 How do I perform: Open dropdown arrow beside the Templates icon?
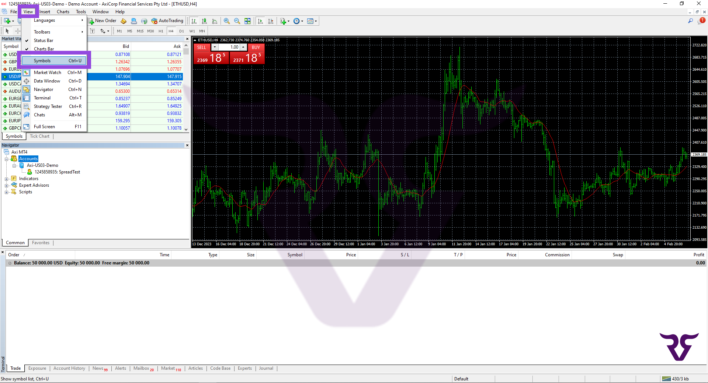[316, 21]
